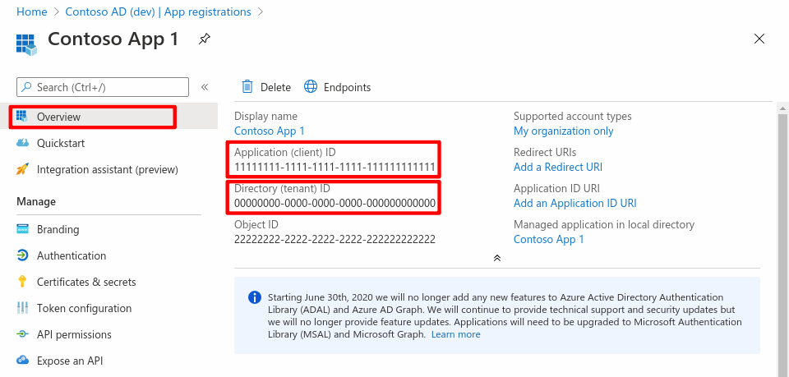Open the Quickstart page
Viewport: 789px width, 377px height.
tap(60, 143)
